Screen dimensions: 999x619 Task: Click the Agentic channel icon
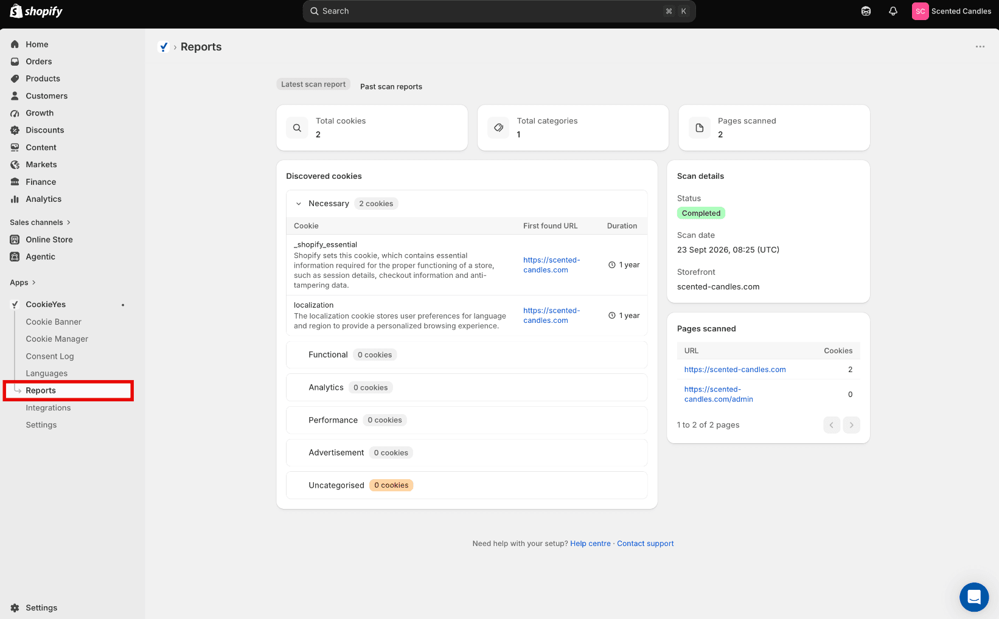[15, 257]
